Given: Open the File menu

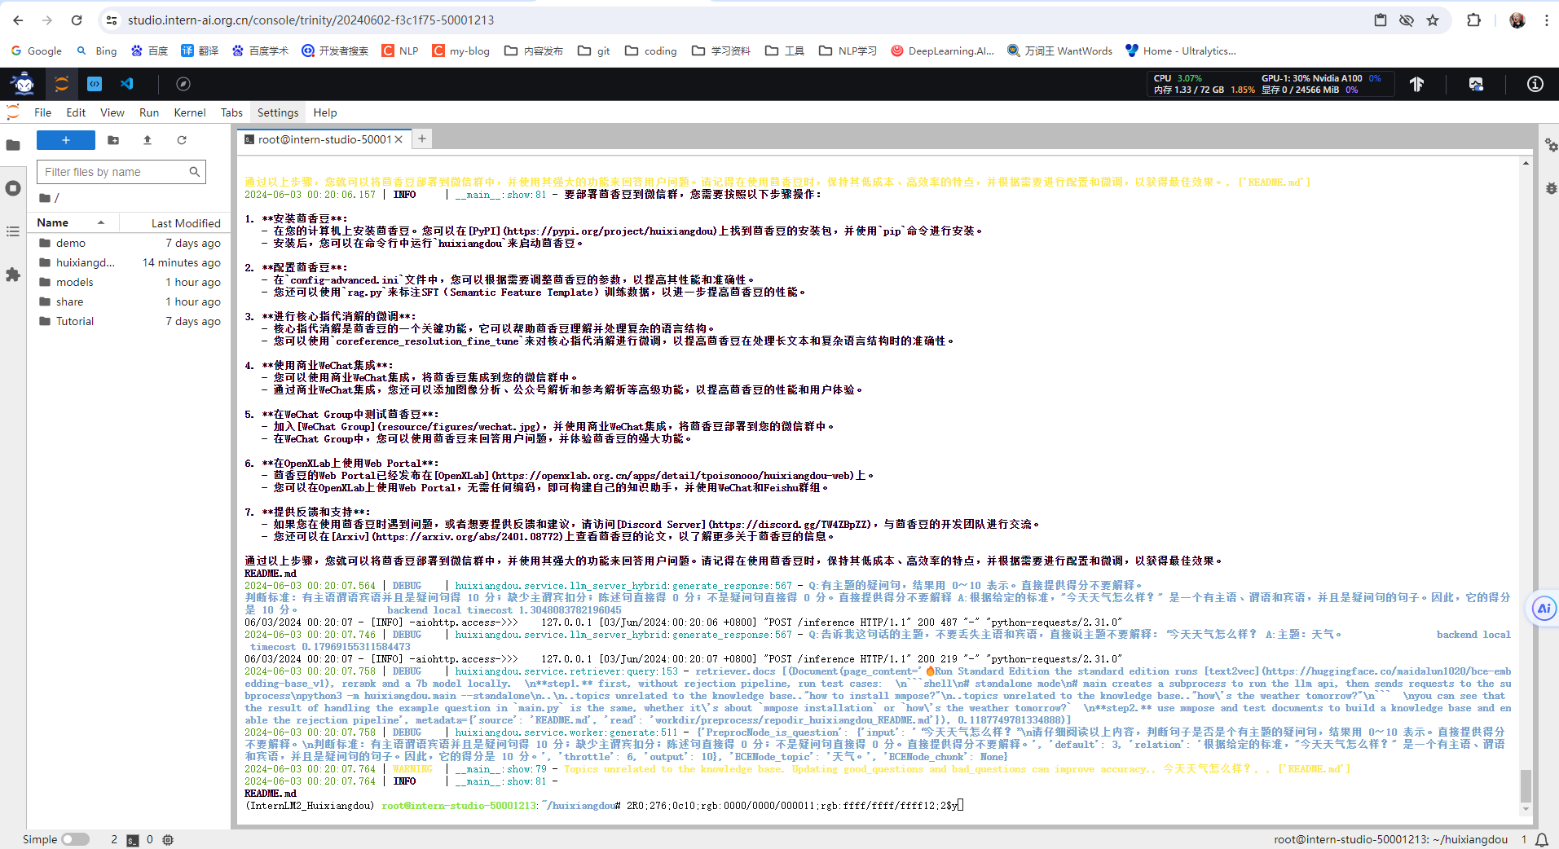Looking at the screenshot, I should point(43,112).
